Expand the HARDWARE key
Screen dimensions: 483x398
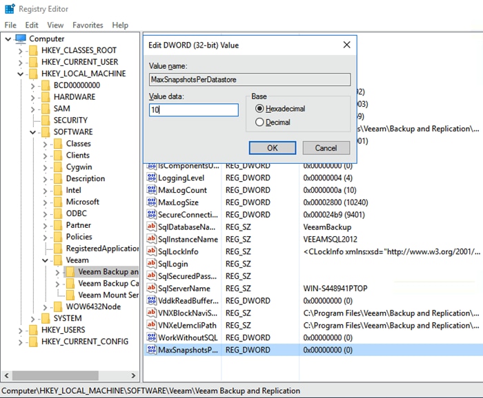(32, 97)
